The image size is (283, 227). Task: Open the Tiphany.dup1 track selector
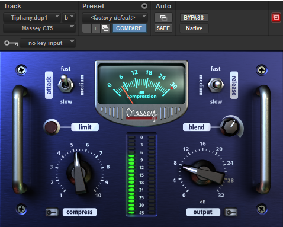point(31,18)
